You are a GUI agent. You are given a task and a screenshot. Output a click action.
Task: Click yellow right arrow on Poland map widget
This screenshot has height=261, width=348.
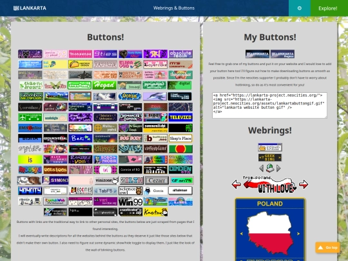pos(298,233)
